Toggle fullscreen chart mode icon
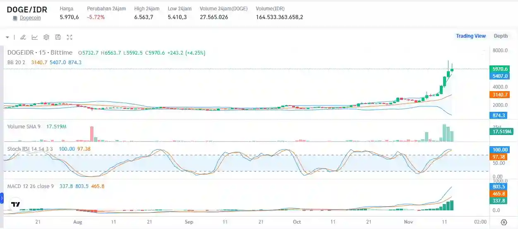The image size is (518, 229). click(x=70, y=37)
